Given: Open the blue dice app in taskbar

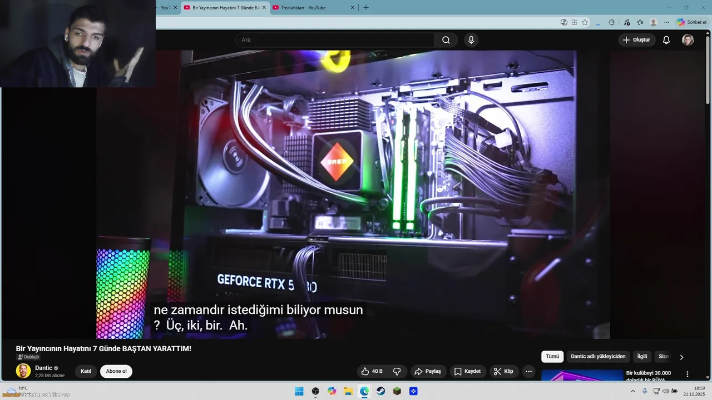Looking at the screenshot, I should pos(413,391).
